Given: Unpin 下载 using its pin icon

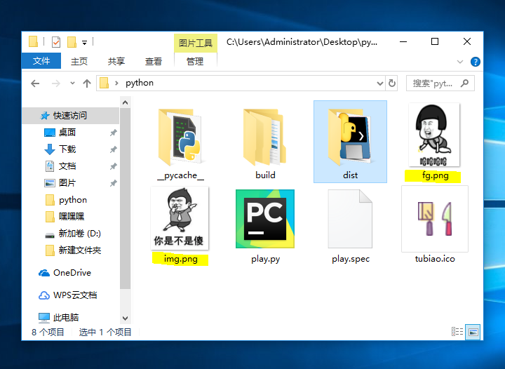Looking at the screenshot, I should click(113, 149).
